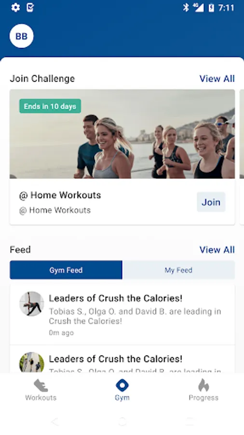Tap the battery status icon
244x435 pixels.
click(x=211, y=8)
